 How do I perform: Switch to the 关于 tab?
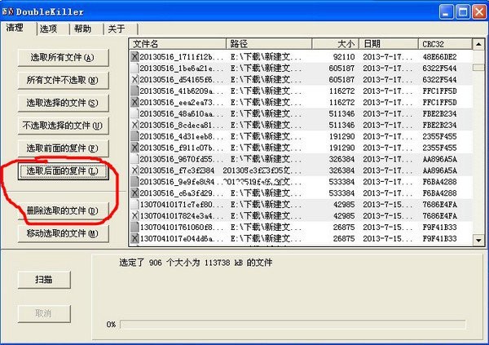pos(117,29)
